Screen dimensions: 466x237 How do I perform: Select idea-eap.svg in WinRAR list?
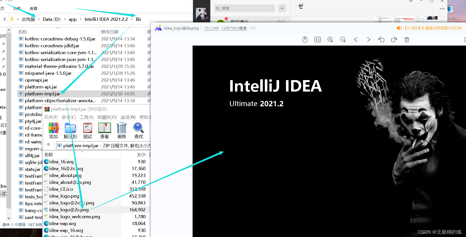pyautogui.click(x=63, y=224)
